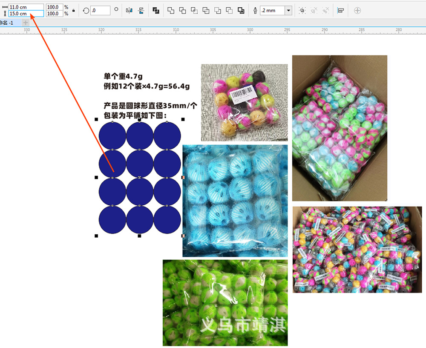Enable Mirror Horizontally for the selection
The width and height of the screenshot is (426, 348).
pyautogui.click(x=129, y=10)
